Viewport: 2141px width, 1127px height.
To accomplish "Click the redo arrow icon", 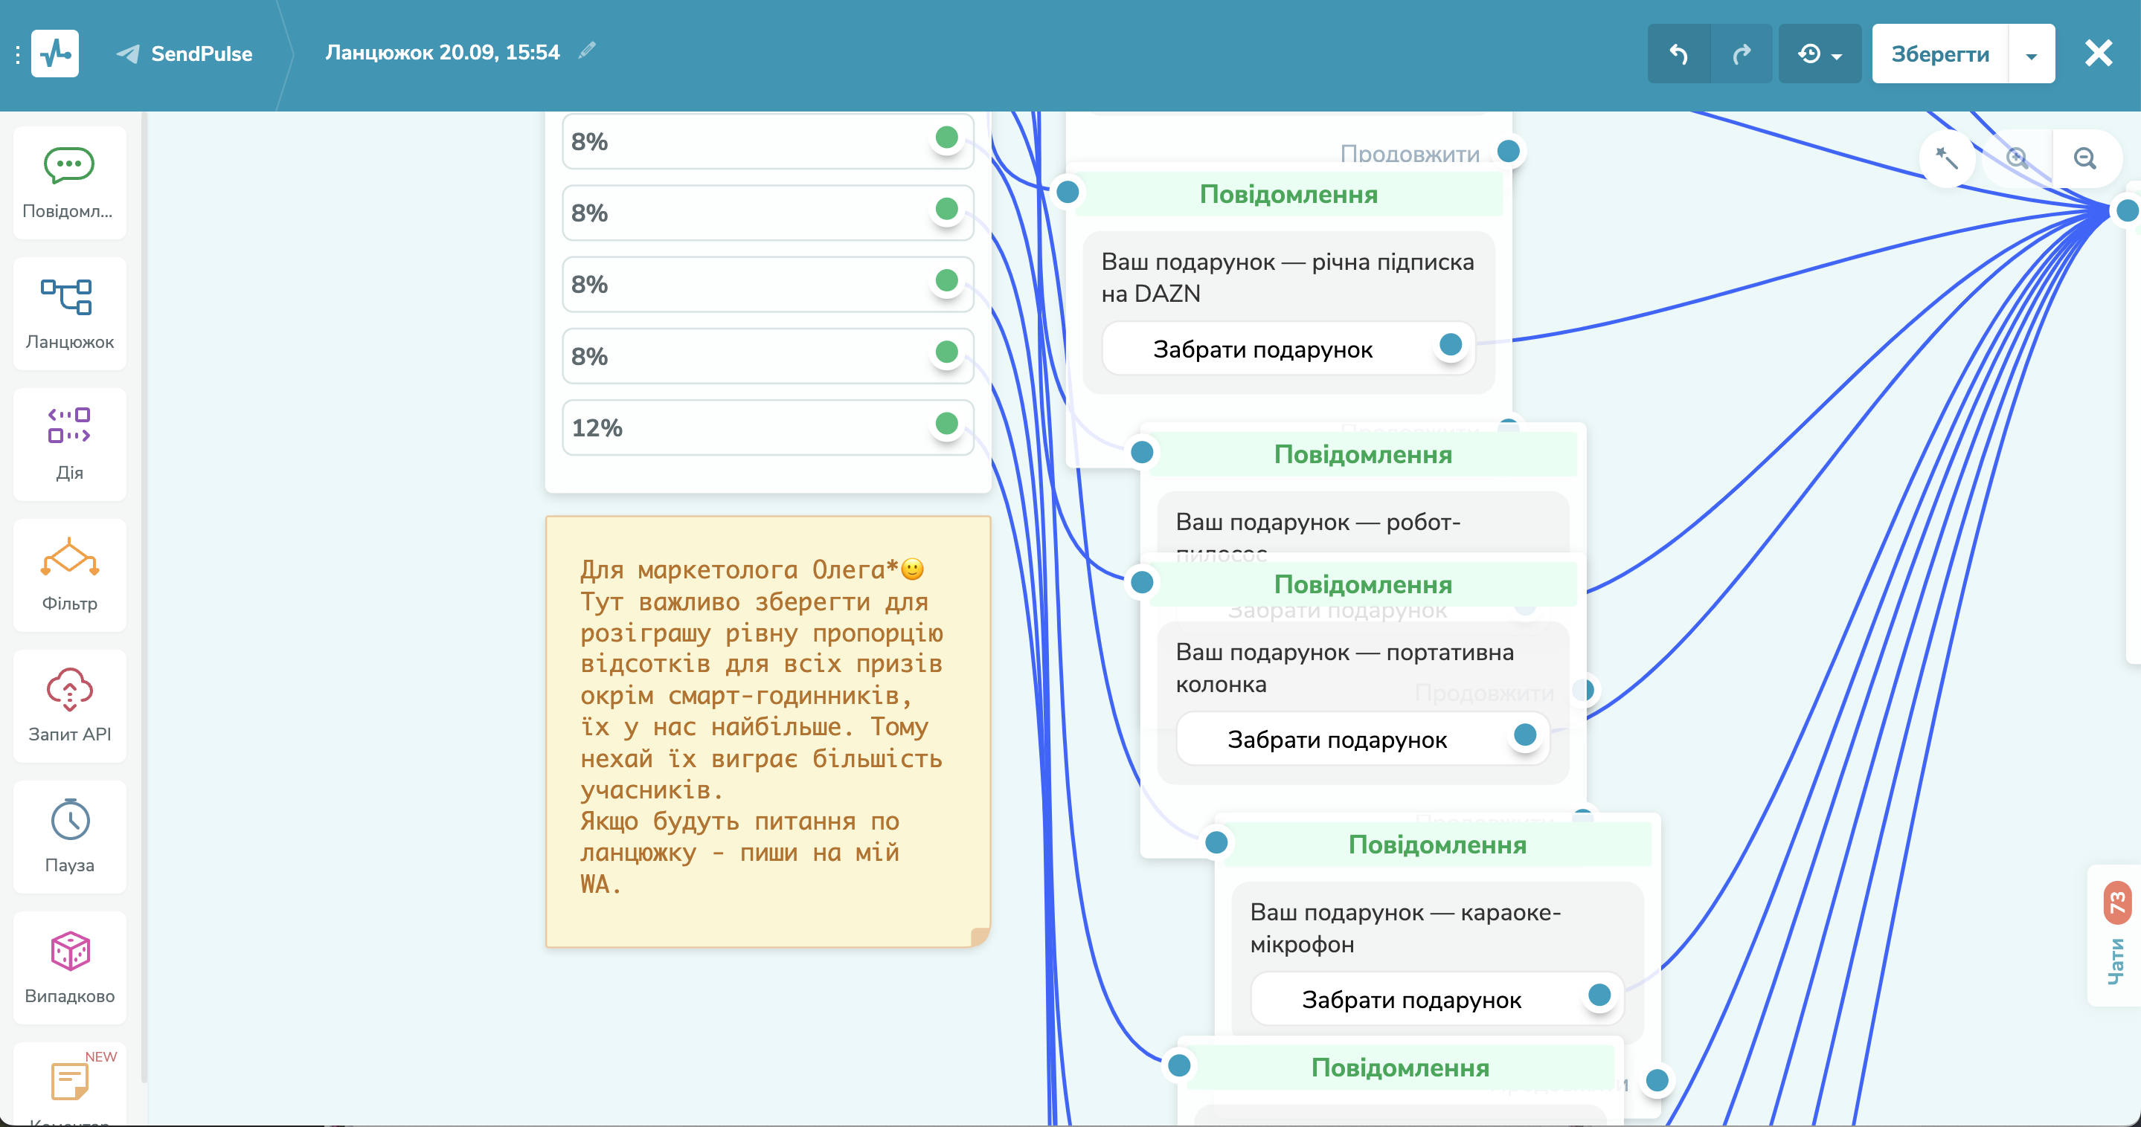I will click(x=1743, y=53).
